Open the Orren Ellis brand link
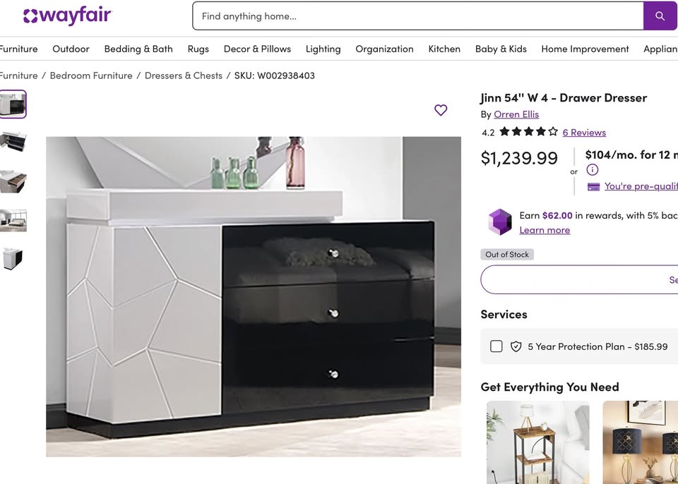The height and width of the screenshot is (484, 678). [x=516, y=114]
